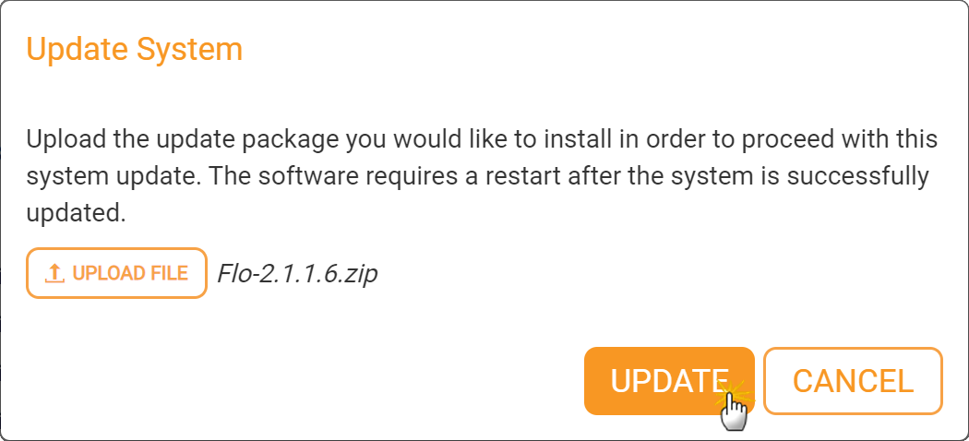This screenshot has width=969, height=441.
Task: Abort the system update with CANCEL
Action: (853, 381)
